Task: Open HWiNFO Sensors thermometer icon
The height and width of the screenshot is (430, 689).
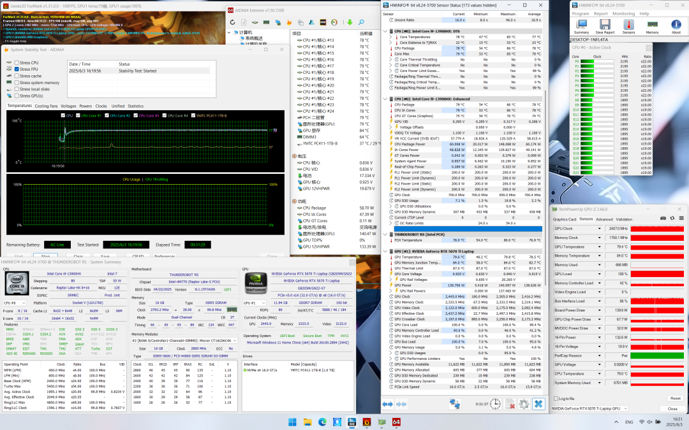Action: 629,26
